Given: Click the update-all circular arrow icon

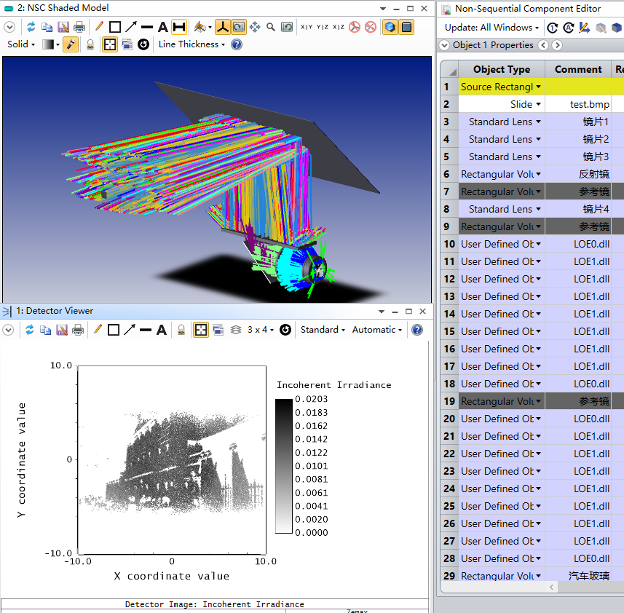Looking at the screenshot, I should coord(568,28).
